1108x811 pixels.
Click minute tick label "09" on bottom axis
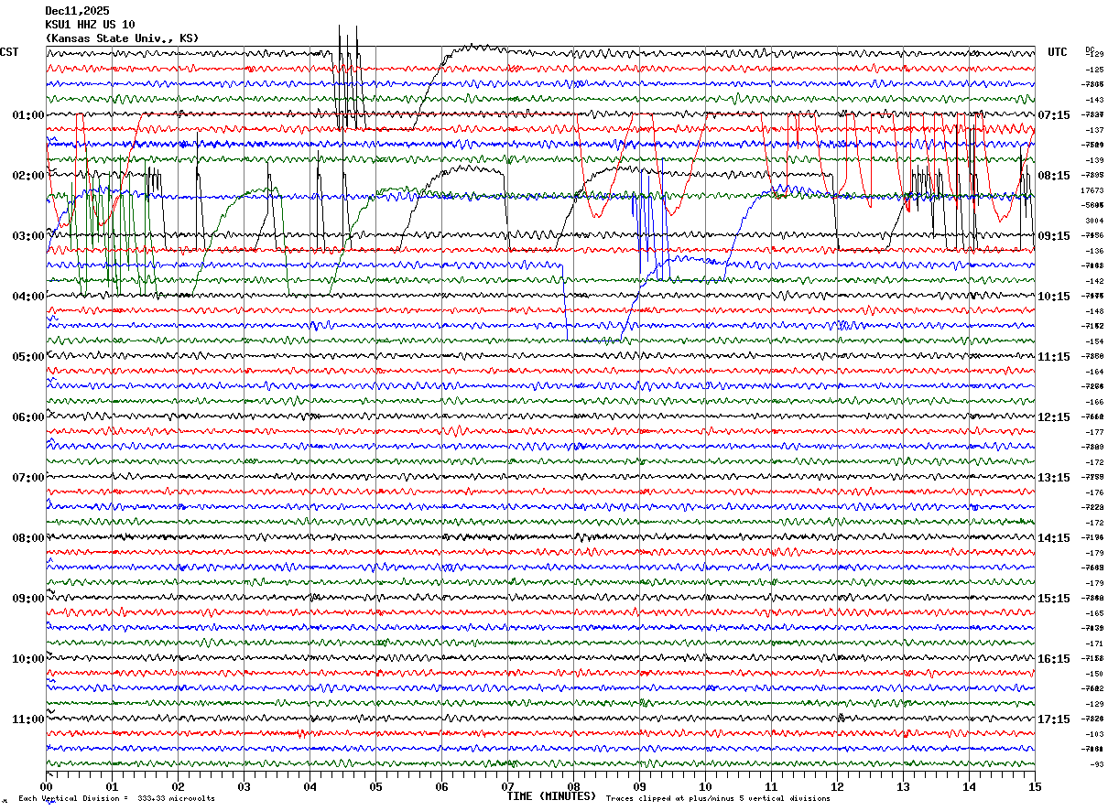tap(639, 786)
